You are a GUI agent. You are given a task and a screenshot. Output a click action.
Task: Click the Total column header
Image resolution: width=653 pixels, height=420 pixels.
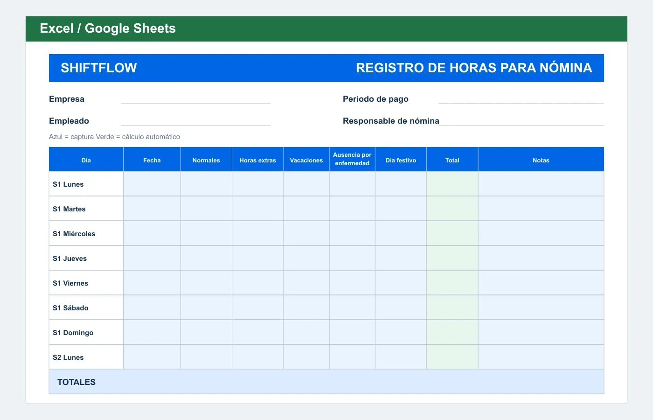pos(452,160)
